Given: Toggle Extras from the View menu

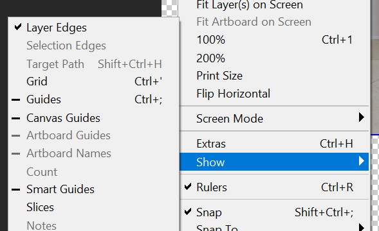Looking at the screenshot, I should pyautogui.click(x=274, y=144).
